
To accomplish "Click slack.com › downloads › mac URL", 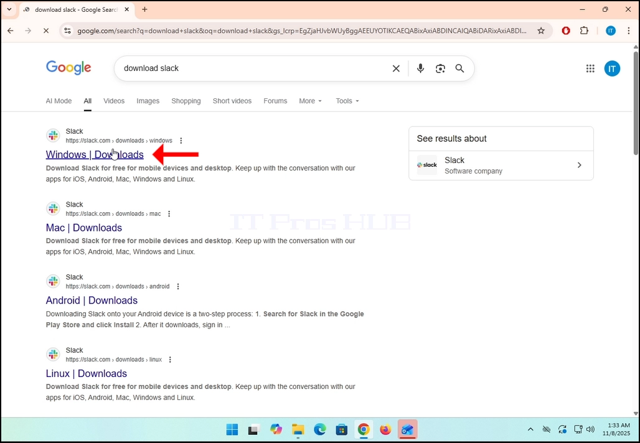I will 113,214.
